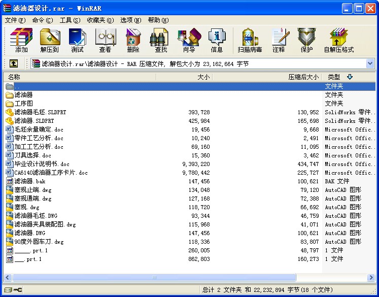Screen dimensions: 379x297
Task: Click the 保护 (Protect) shield icon
Action: (x=306, y=37)
